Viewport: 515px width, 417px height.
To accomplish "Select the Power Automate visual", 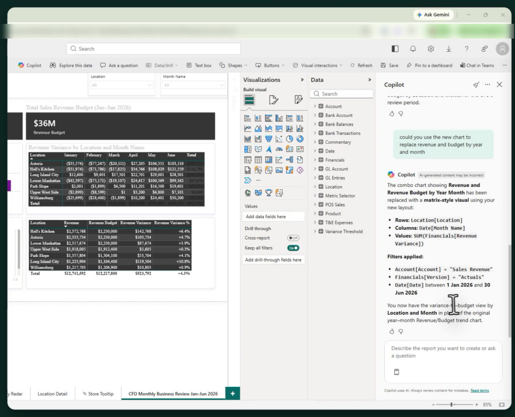I will click(x=247, y=180).
